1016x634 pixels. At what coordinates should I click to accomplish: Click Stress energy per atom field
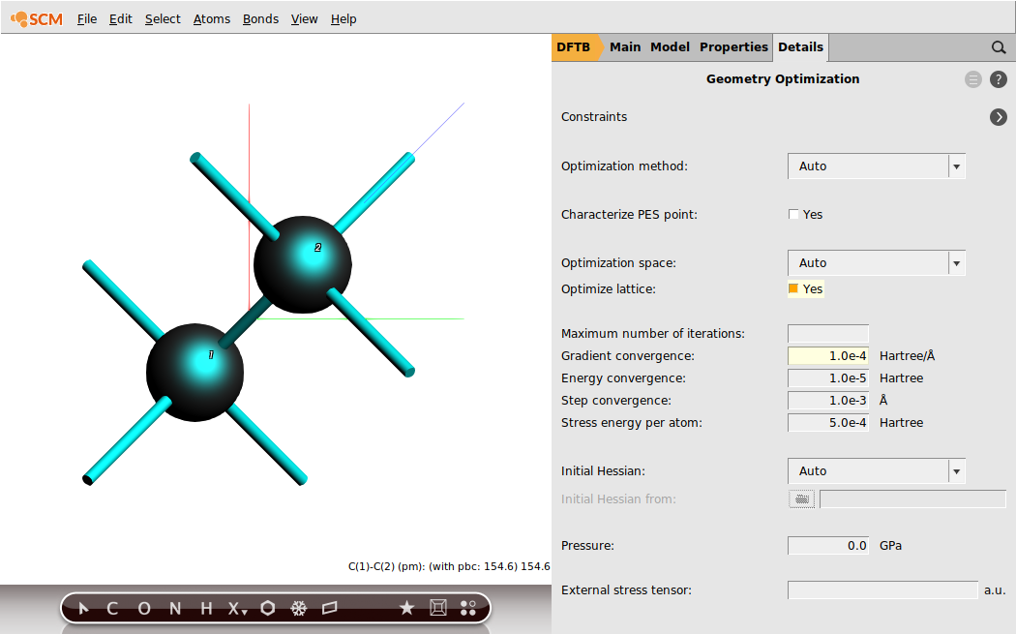click(x=828, y=423)
